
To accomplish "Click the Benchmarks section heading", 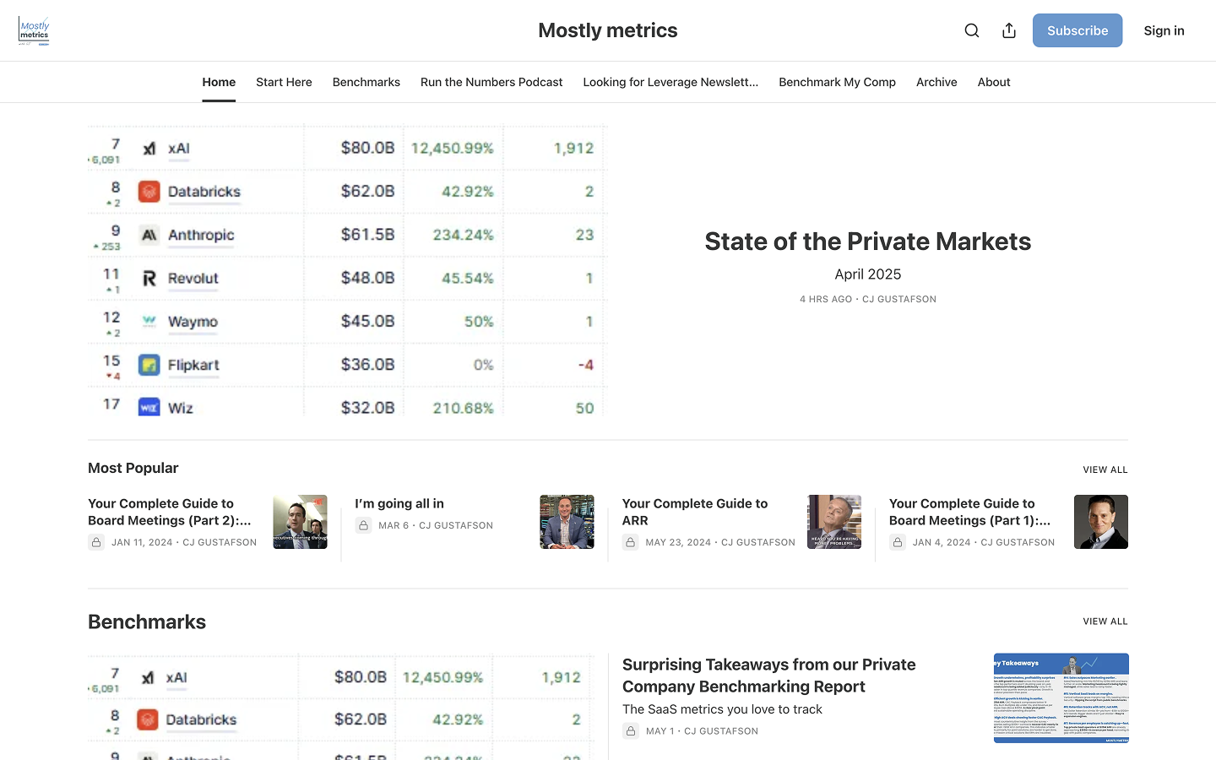I will pyautogui.click(x=147, y=622).
